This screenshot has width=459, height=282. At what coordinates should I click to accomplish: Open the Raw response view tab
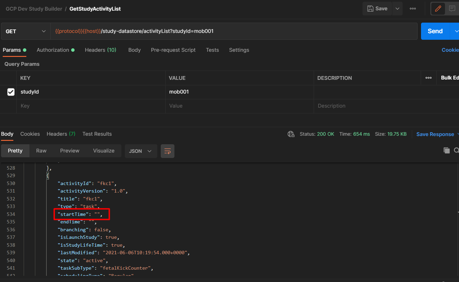click(41, 150)
